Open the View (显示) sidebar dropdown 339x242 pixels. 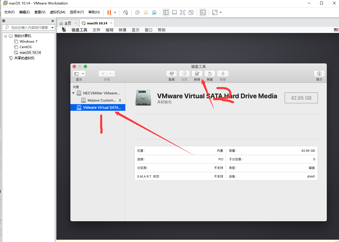click(79, 74)
